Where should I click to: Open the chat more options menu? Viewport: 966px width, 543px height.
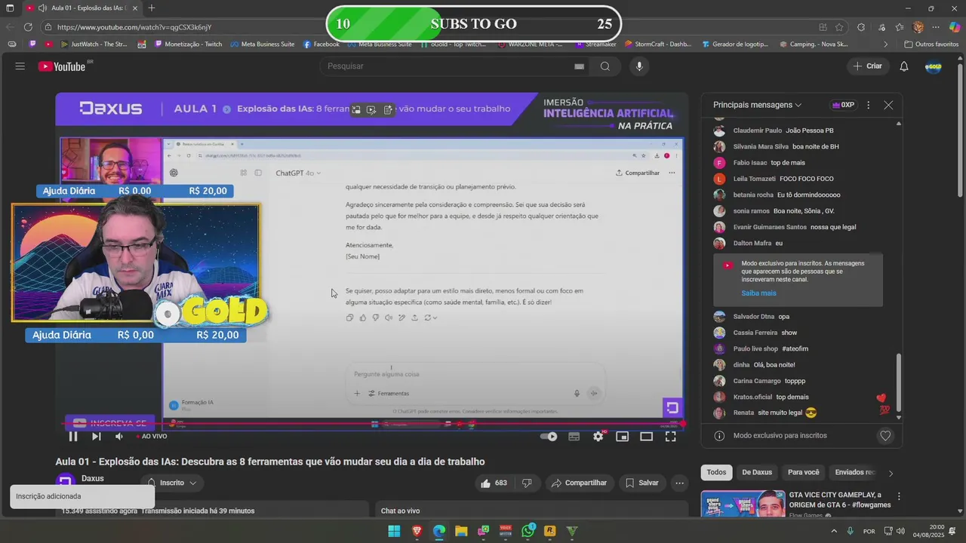(868, 105)
